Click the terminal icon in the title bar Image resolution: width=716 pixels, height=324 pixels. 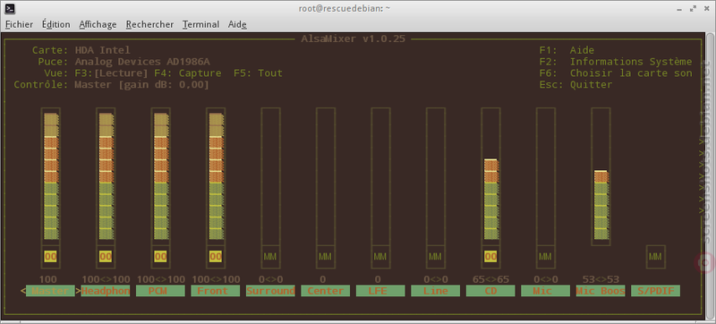[x=10, y=8]
